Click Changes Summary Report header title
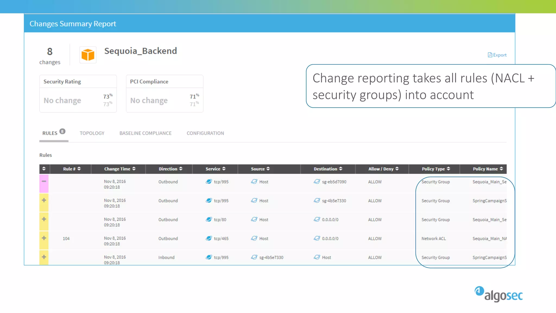The image size is (556, 313). 73,24
